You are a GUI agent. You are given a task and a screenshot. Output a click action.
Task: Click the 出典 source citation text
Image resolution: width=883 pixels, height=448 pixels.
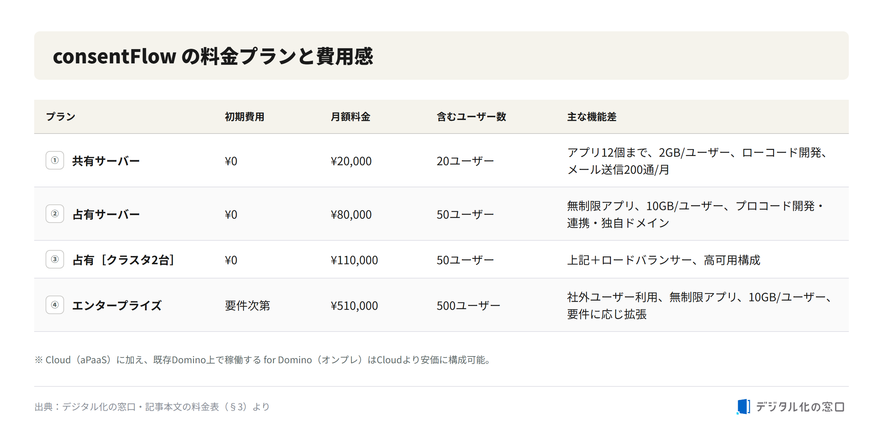152,407
